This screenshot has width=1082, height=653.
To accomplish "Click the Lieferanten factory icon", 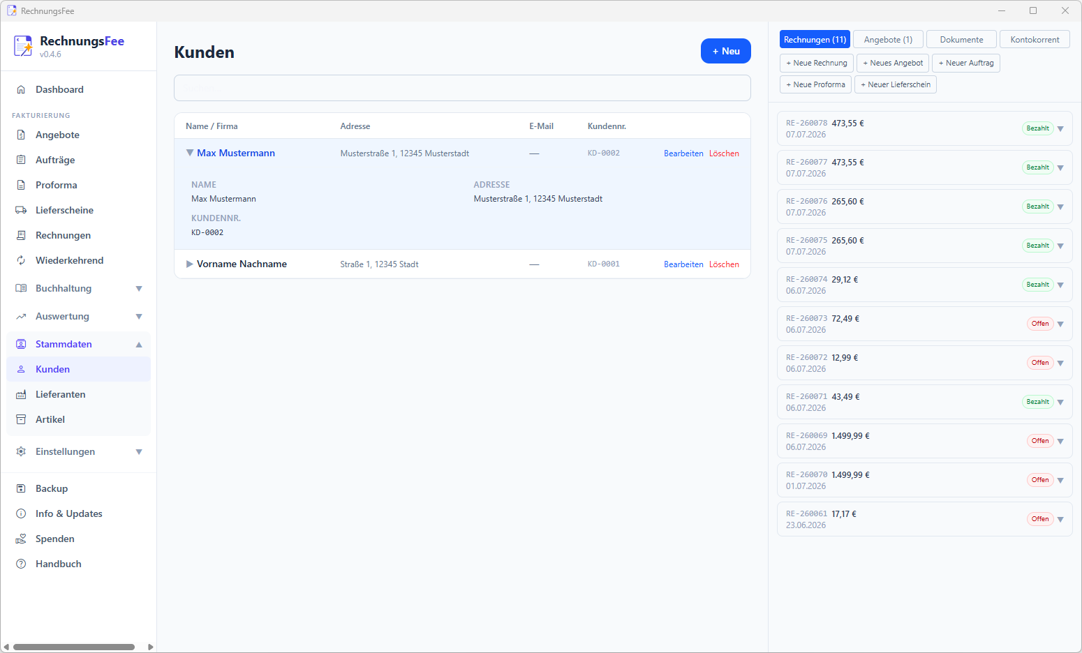I will 21,394.
